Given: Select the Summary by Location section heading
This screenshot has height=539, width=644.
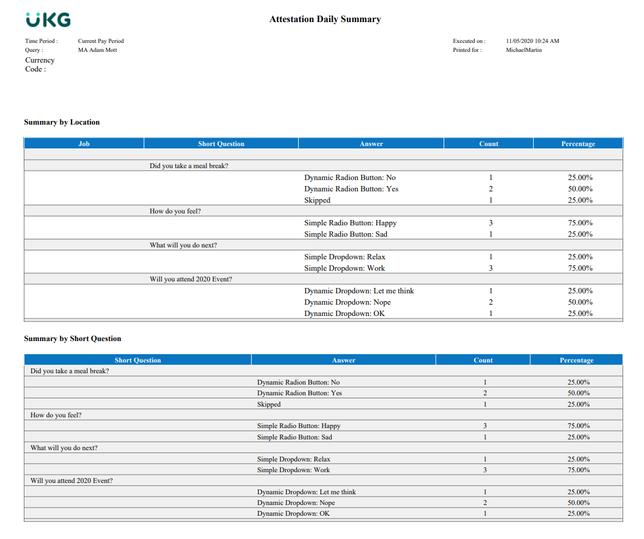Looking at the screenshot, I should pos(62,122).
